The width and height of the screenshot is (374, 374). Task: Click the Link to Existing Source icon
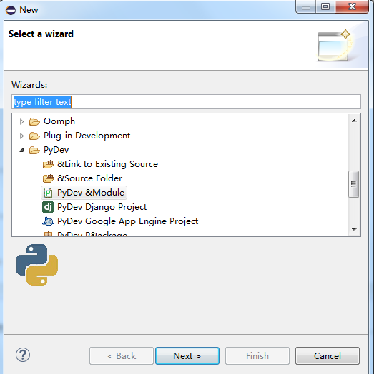click(x=48, y=164)
